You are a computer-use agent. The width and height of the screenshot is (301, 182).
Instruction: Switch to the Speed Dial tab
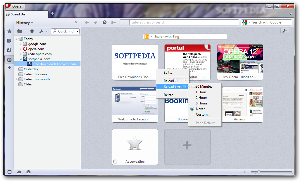pos(27,14)
